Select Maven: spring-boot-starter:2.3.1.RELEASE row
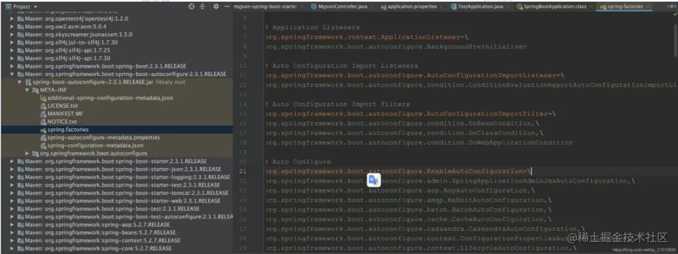The width and height of the screenshot is (678, 254). point(117,161)
